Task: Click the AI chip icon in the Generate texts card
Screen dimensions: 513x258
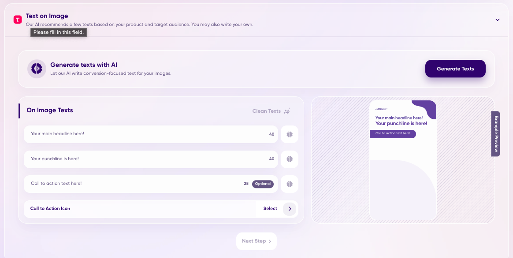Action: pyautogui.click(x=37, y=69)
